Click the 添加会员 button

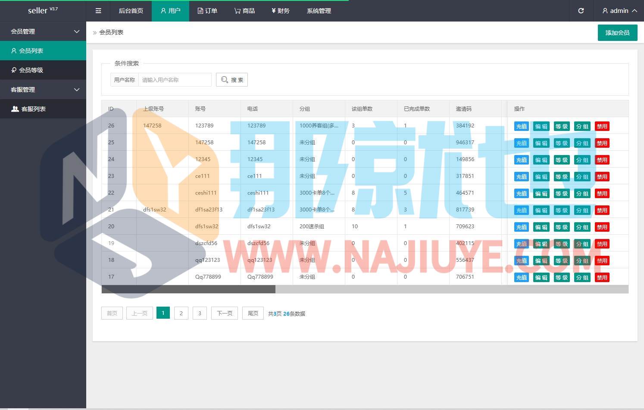pos(617,33)
